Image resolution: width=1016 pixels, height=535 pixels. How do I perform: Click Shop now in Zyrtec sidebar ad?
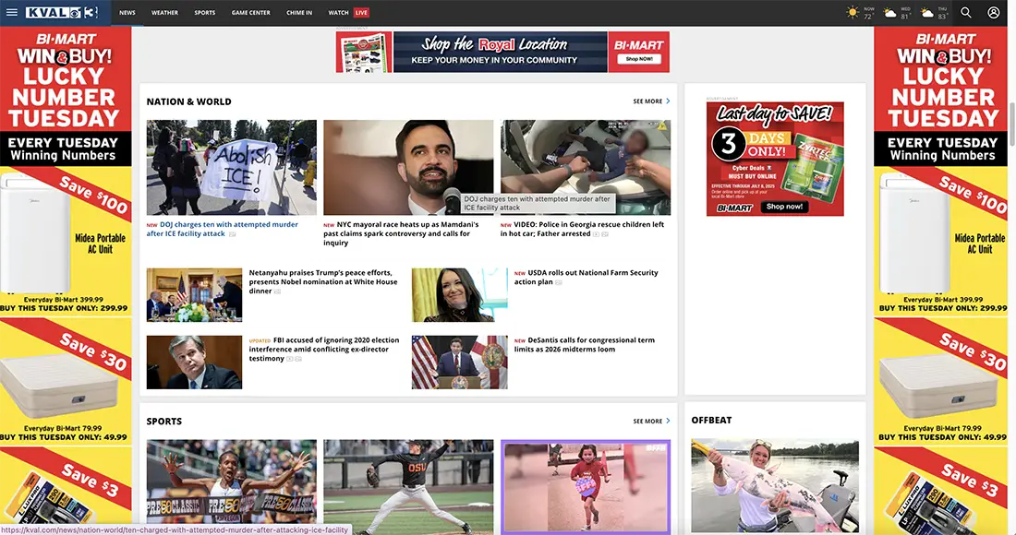784,207
